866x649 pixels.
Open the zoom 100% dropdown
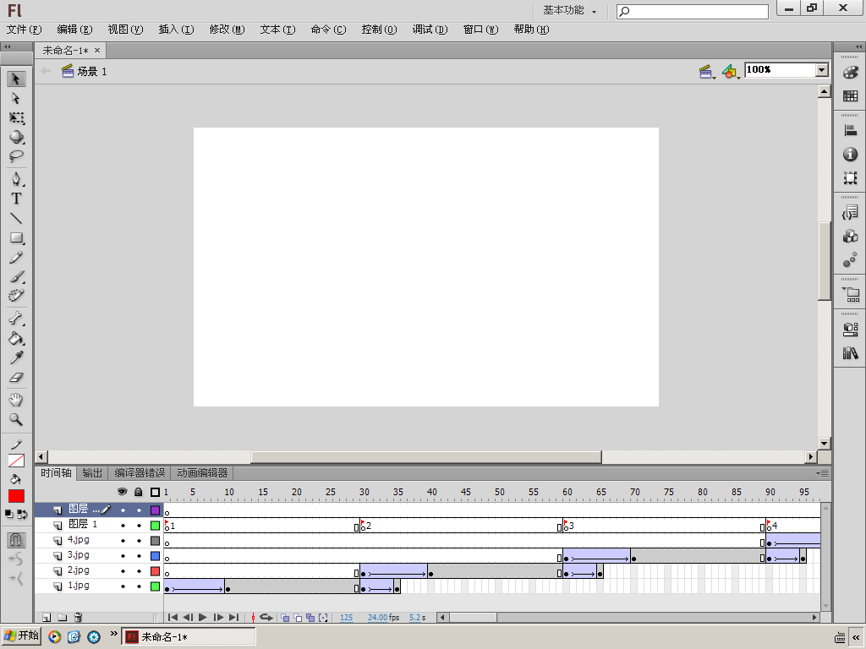pyautogui.click(x=821, y=70)
